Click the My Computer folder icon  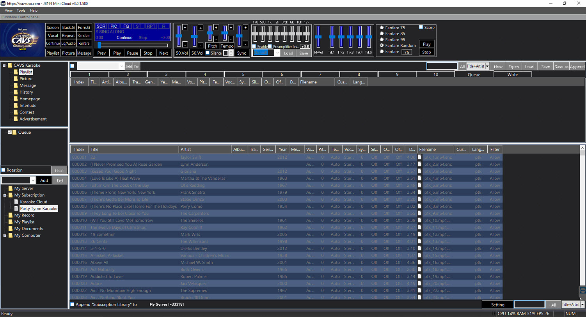(x=11, y=235)
